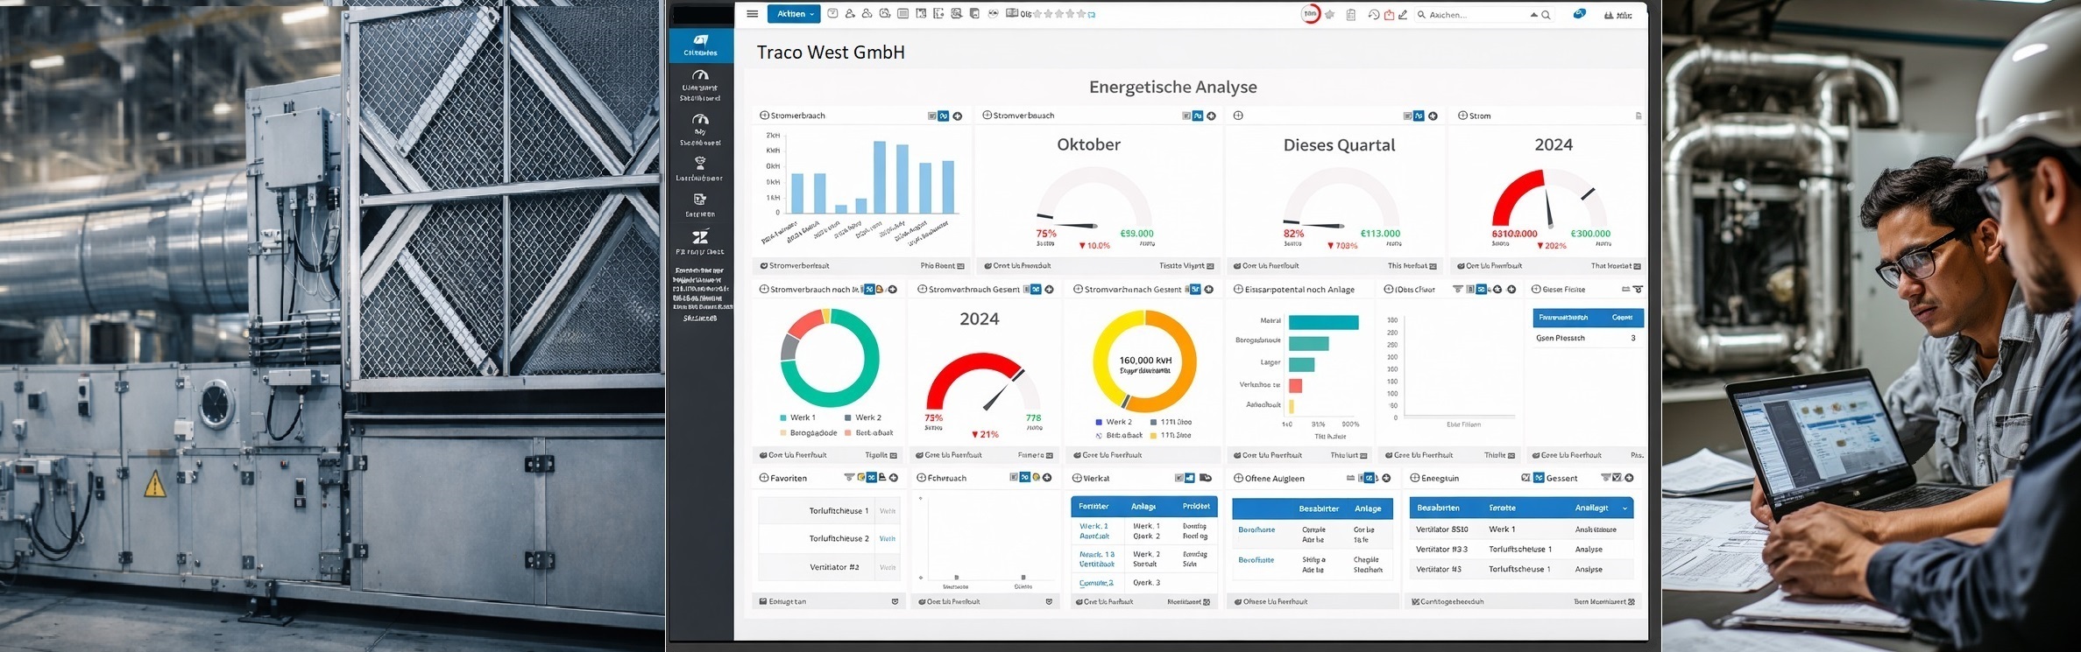The height and width of the screenshot is (652, 2081).
Task: Click the Z-shaped icon in the left sidebar
Action: 700,236
